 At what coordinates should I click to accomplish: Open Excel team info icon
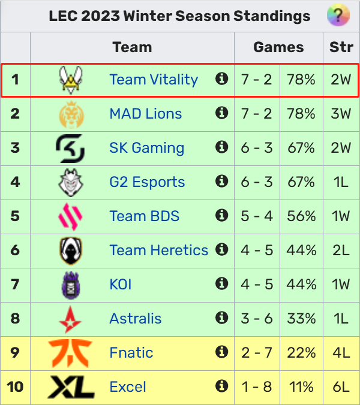[221, 386]
